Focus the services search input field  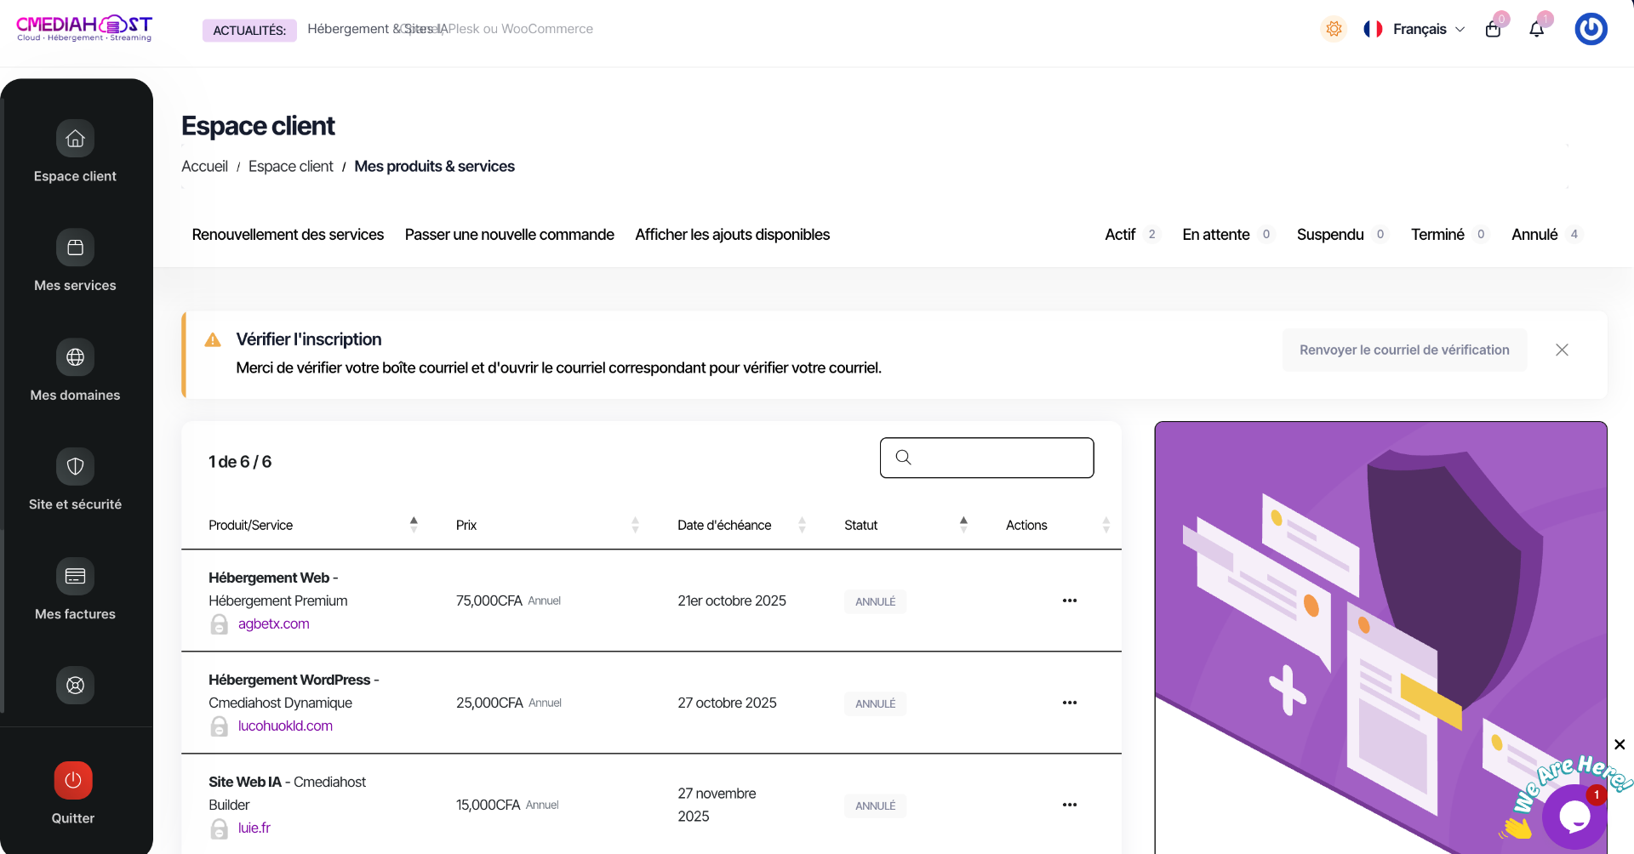(x=987, y=458)
